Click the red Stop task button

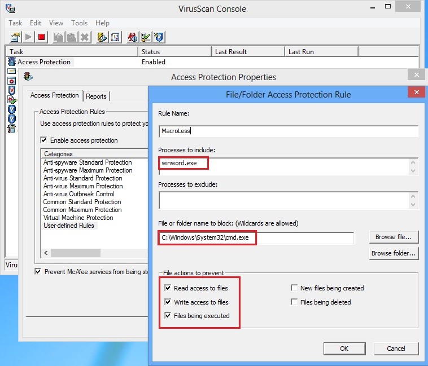(x=42, y=37)
